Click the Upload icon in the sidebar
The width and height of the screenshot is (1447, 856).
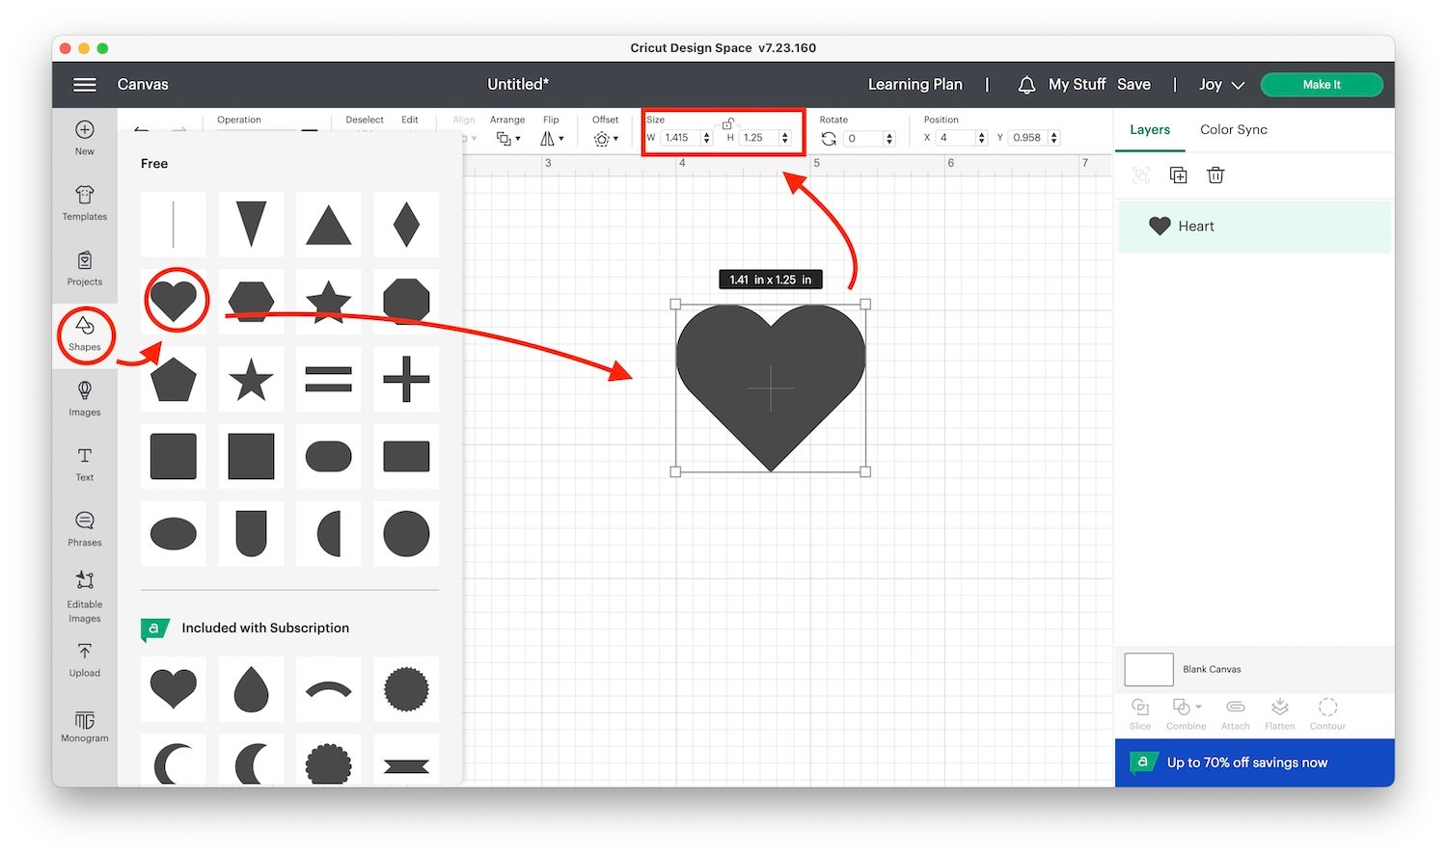(x=85, y=652)
